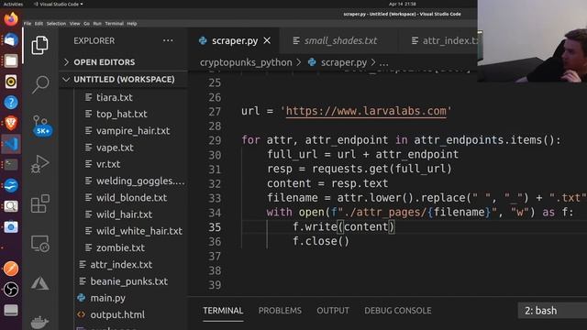
Task: Switch to the Debug Console tab
Action: (x=397, y=311)
